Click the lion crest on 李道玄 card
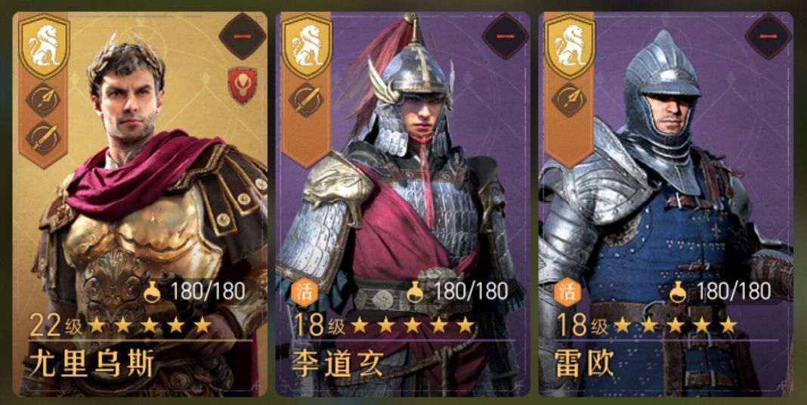The height and width of the screenshot is (405, 807). coord(308,46)
